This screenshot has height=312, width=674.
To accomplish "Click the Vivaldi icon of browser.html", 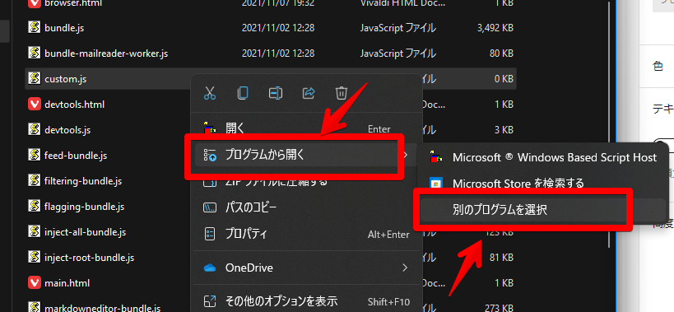I will click(x=34, y=4).
